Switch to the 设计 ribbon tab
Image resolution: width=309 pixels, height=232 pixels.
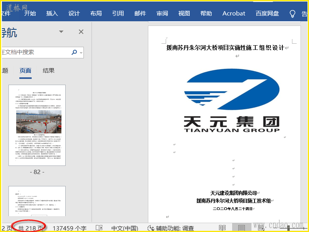[74, 14]
